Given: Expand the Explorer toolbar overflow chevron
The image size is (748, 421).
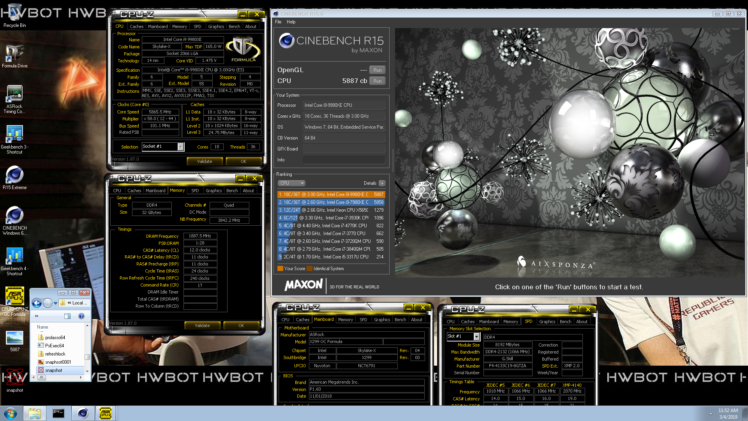Looking at the screenshot, I should coord(37,316).
